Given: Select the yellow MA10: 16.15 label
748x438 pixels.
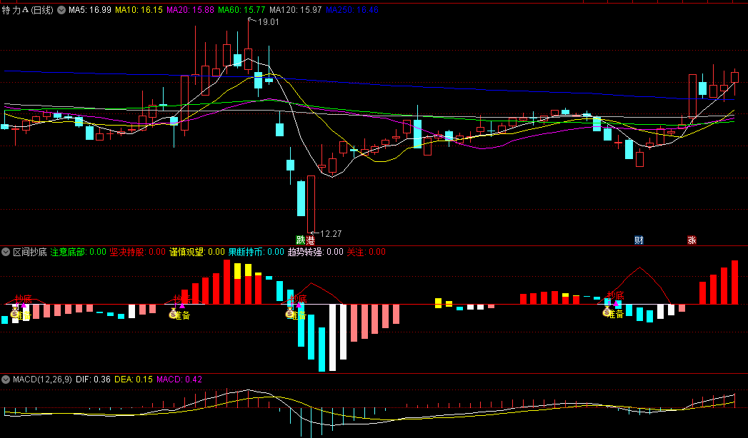Looking at the screenshot, I should (139, 10).
